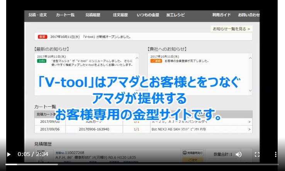Click the 2017/09/06 date cell
This screenshot has width=285, height=171.
(50, 129)
